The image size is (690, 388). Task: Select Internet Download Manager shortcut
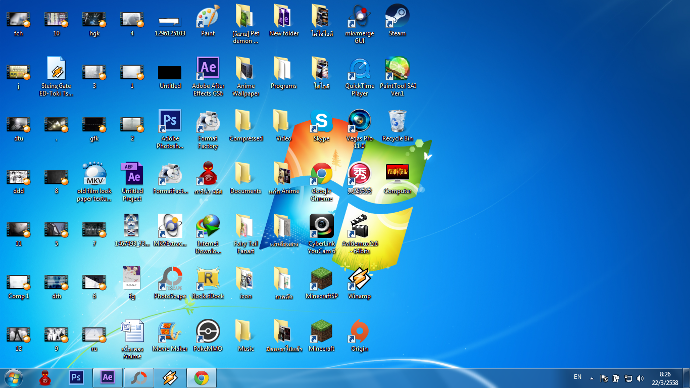pos(208,234)
